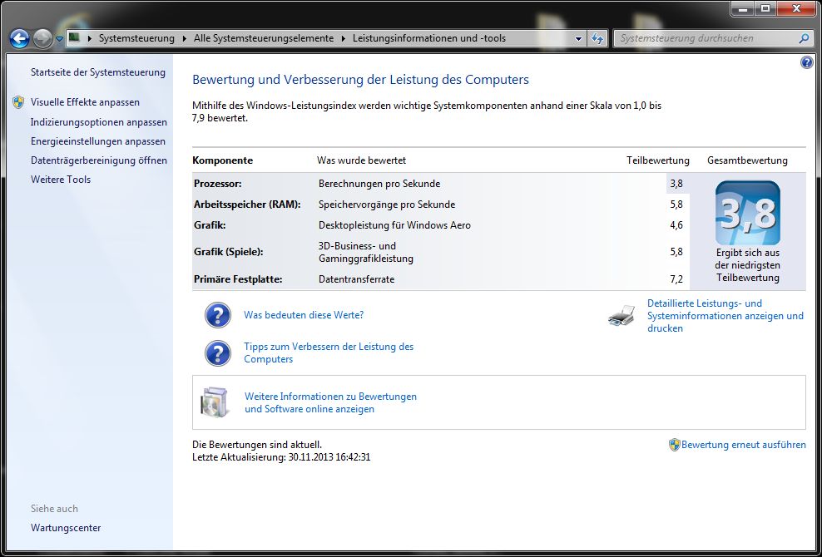Click the printer icon
Viewport: 822px width, 557px height.
[621, 315]
